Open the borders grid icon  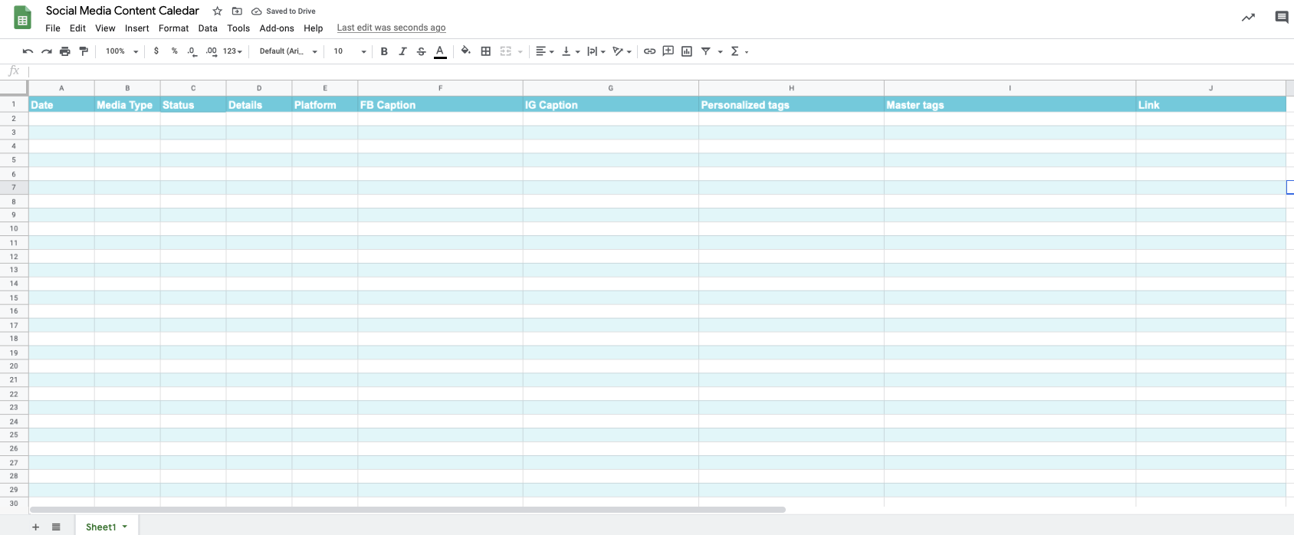tap(486, 51)
